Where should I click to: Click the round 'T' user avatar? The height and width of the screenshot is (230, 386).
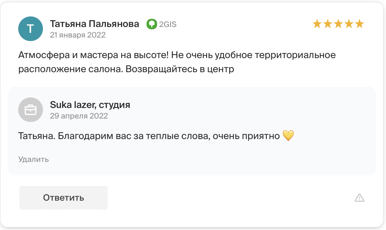(x=31, y=29)
